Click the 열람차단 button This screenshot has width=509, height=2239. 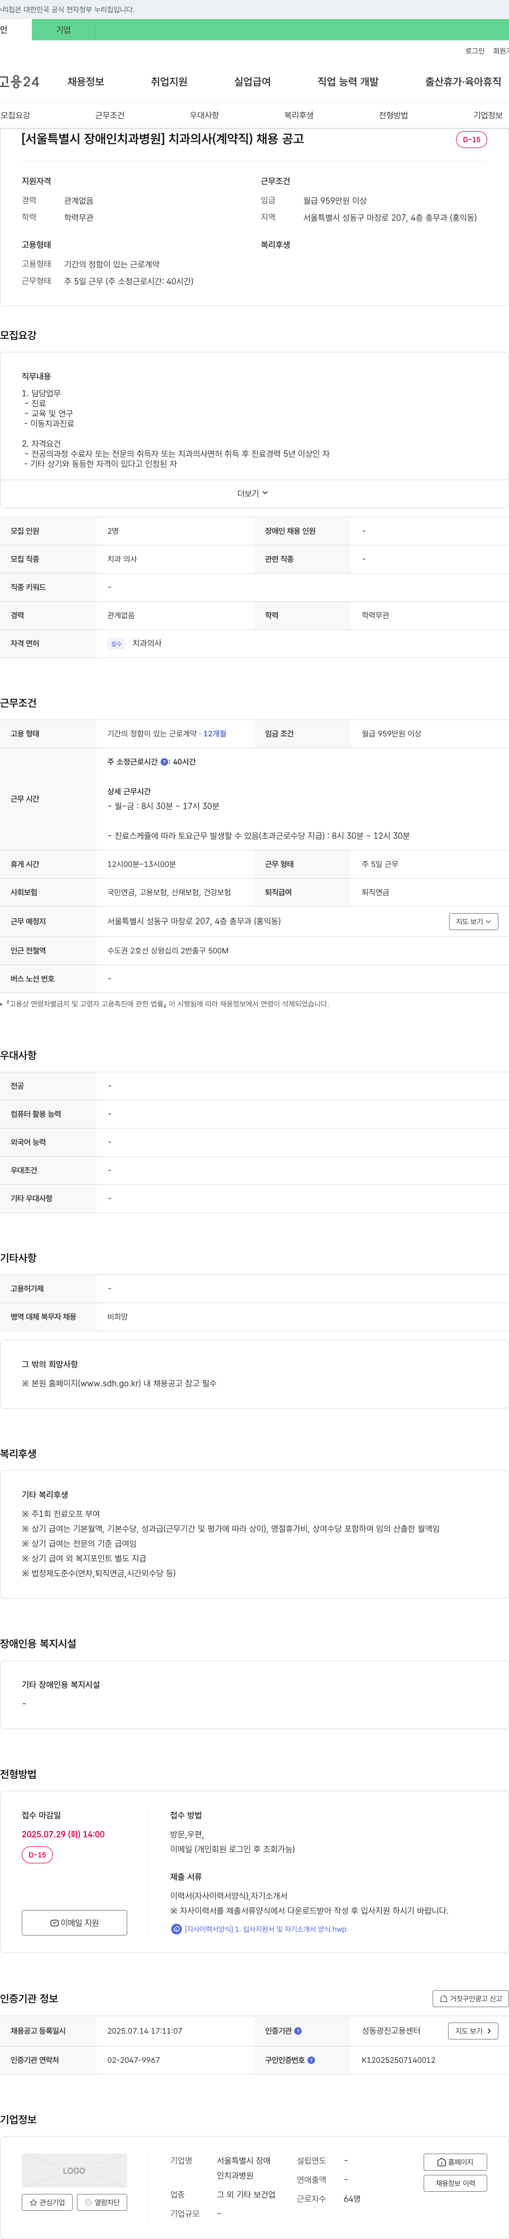tap(102, 2202)
